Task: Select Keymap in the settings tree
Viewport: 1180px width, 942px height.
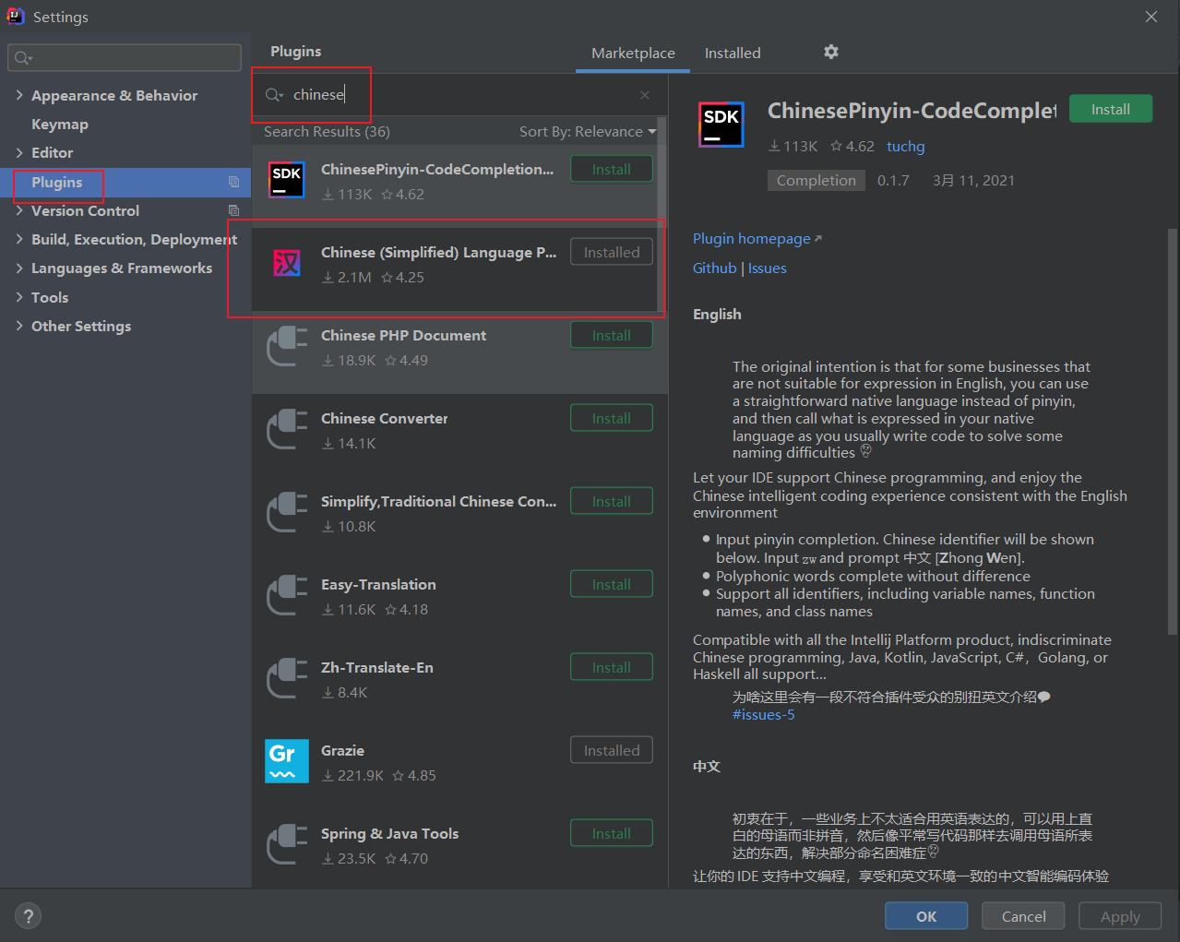Action: [x=60, y=124]
